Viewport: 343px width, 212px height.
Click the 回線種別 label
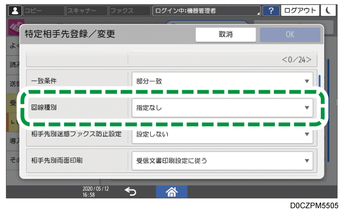click(x=44, y=108)
